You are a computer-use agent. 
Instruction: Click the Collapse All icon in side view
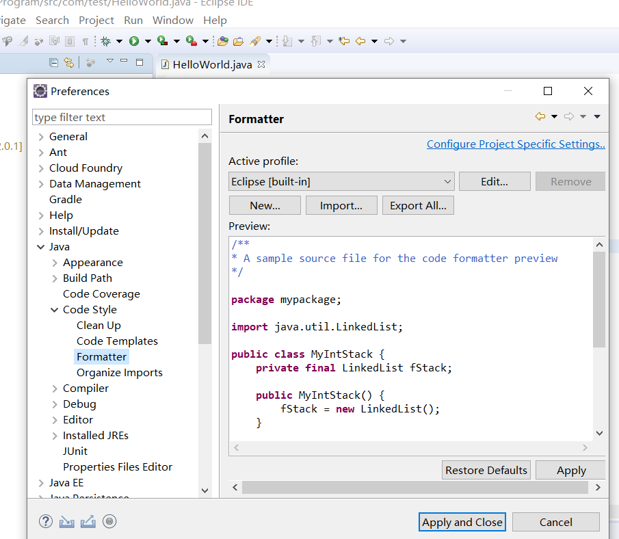coord(53,62)
